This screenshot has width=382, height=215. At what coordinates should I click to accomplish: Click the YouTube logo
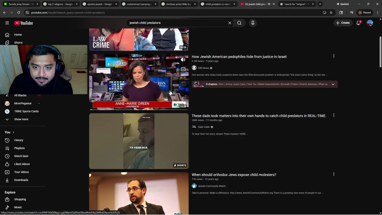(24, 23)
